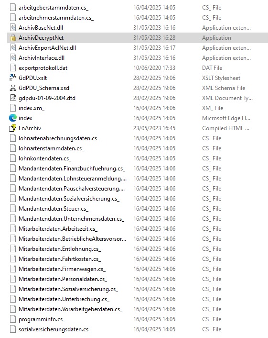Open the LoArchiv compiled help icon
This screenshot has height=338, width=268.
point(13,128)
